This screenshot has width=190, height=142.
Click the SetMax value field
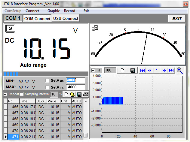(x=76, y=80)
